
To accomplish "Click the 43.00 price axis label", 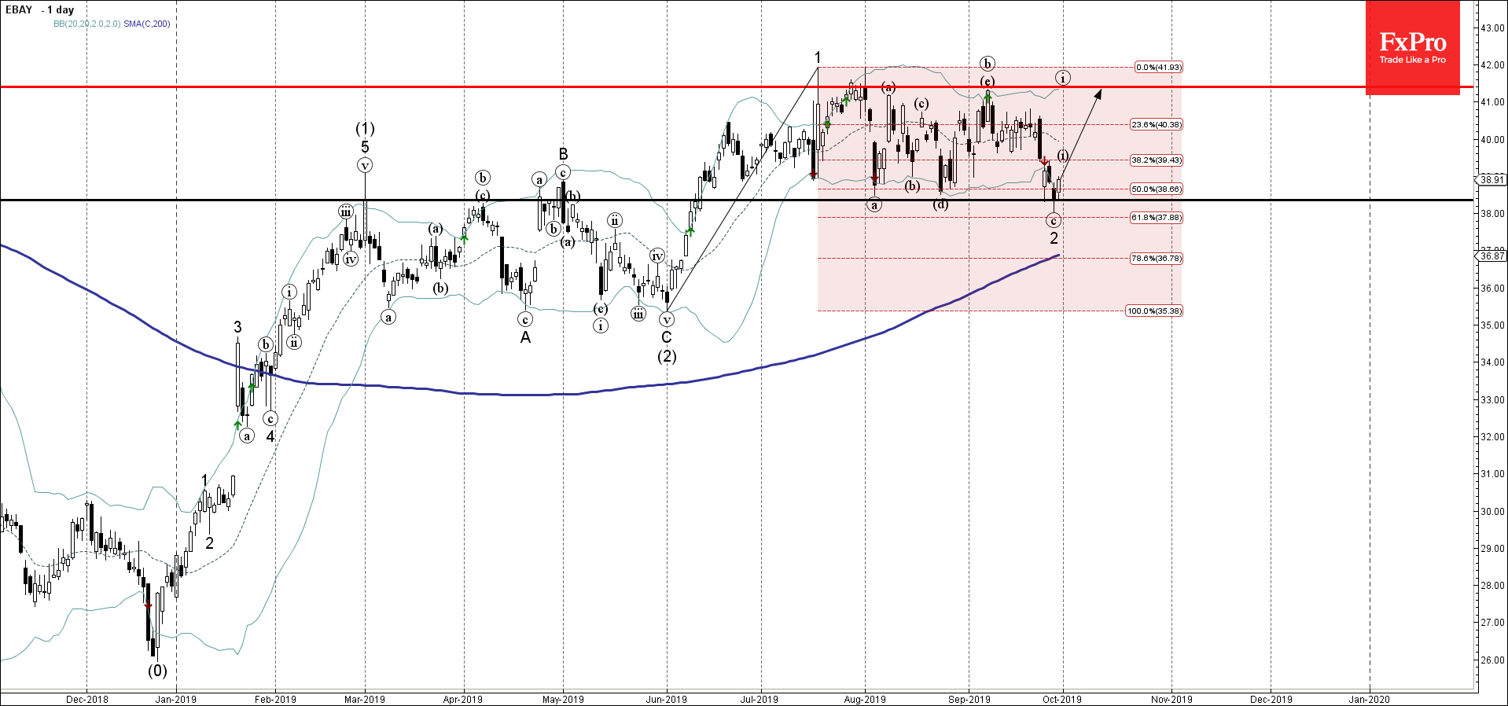I will [1492, 28].
